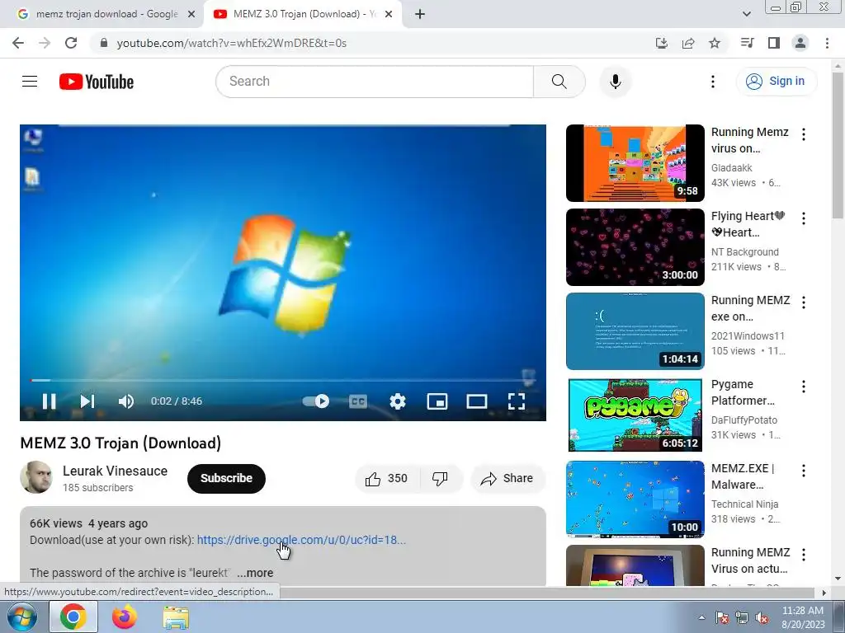Image resolution: width=845 pixels, height=633 pixels.
Task: Go forward in browser history
Action: pyautogui.click(x=45, y=43)
